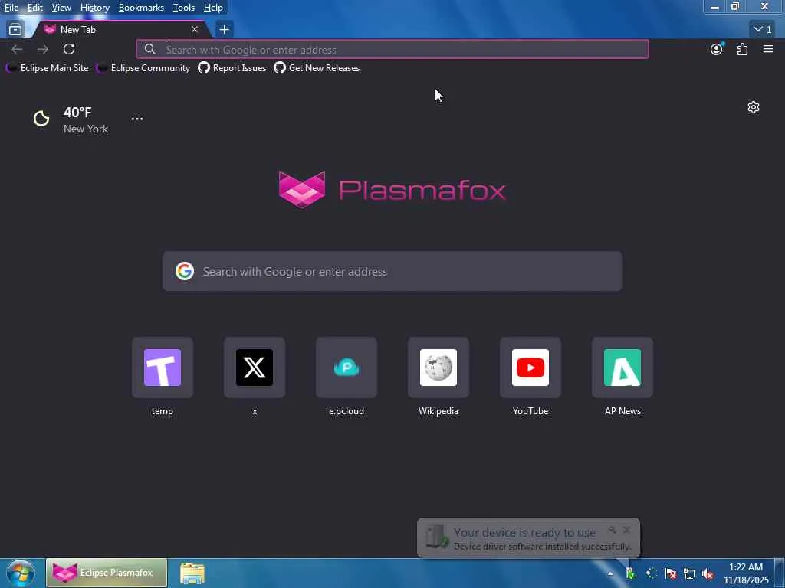Open the Firefox View tab overview icon
Image resolution: width=785 pixels, height=588 pixels.
tap(15, 30)
